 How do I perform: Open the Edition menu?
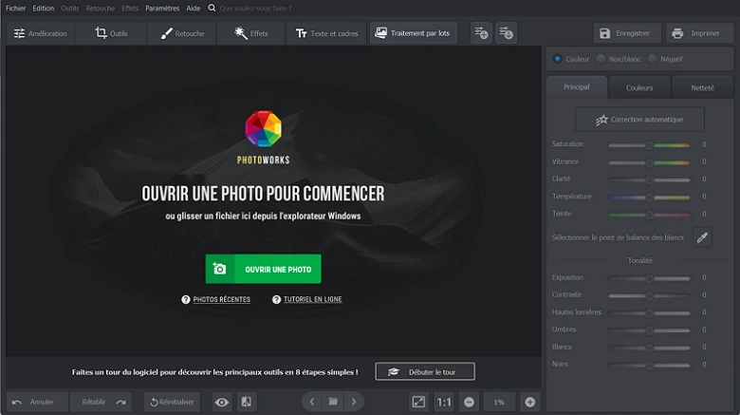[x=43, y=8]
